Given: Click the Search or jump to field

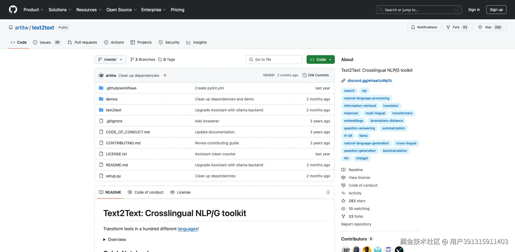Looking at the screenshot, I should (419, 10).
